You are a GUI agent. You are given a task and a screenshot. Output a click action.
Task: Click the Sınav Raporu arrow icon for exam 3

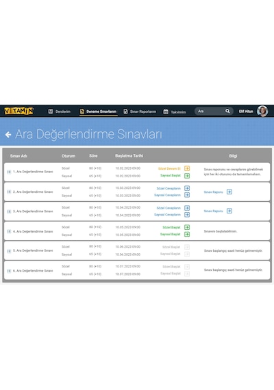click(229, 211)
